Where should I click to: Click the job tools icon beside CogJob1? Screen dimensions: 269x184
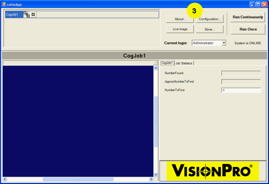(26, 14)
